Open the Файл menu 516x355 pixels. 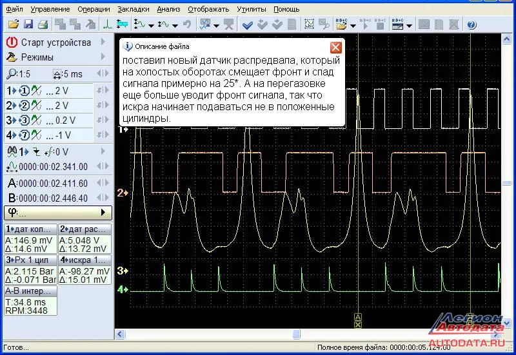pyautogui.click(x=15, y=9)
